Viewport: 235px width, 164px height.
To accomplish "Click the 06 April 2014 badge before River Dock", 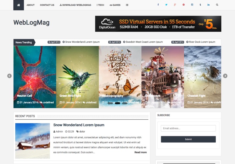I will 178,42.
